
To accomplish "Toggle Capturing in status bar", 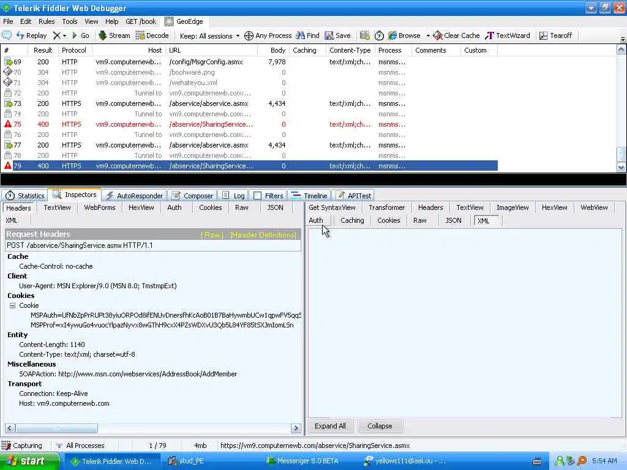I will 22,446.
